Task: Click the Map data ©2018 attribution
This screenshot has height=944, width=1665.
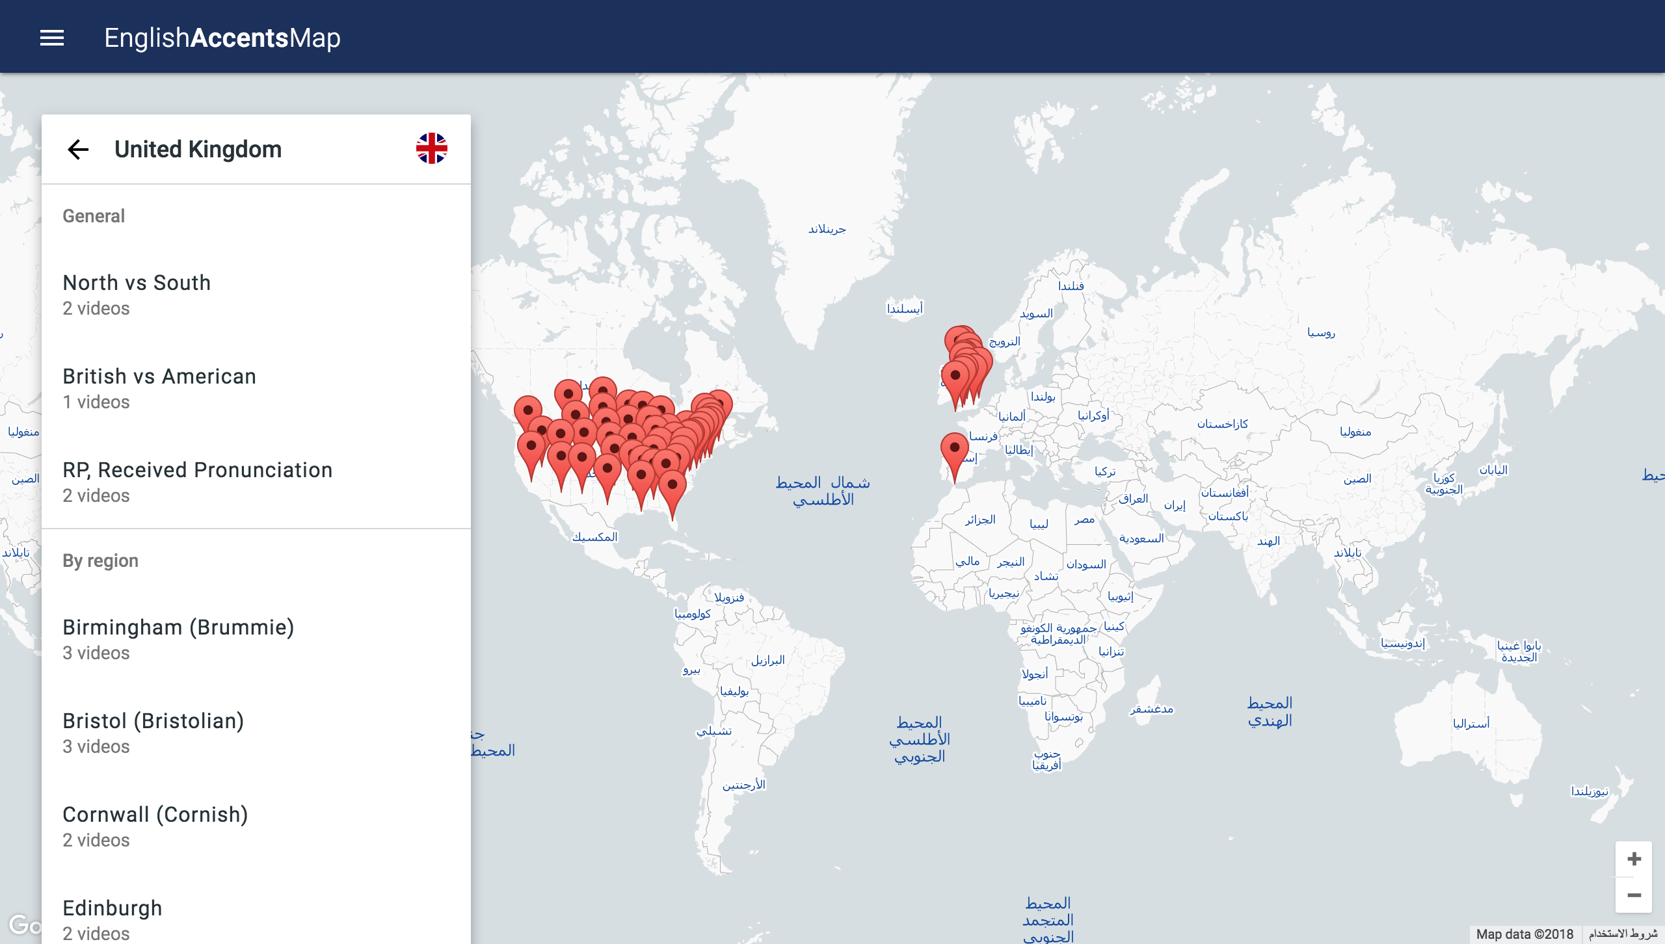Action: point(1524,934)
